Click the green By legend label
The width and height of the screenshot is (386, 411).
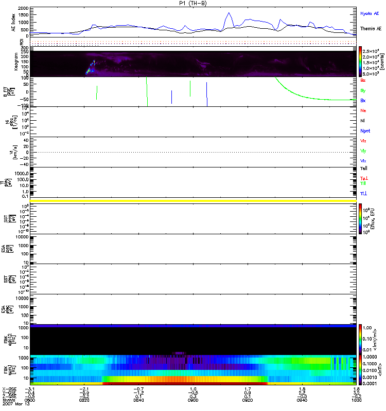point(363,91)
